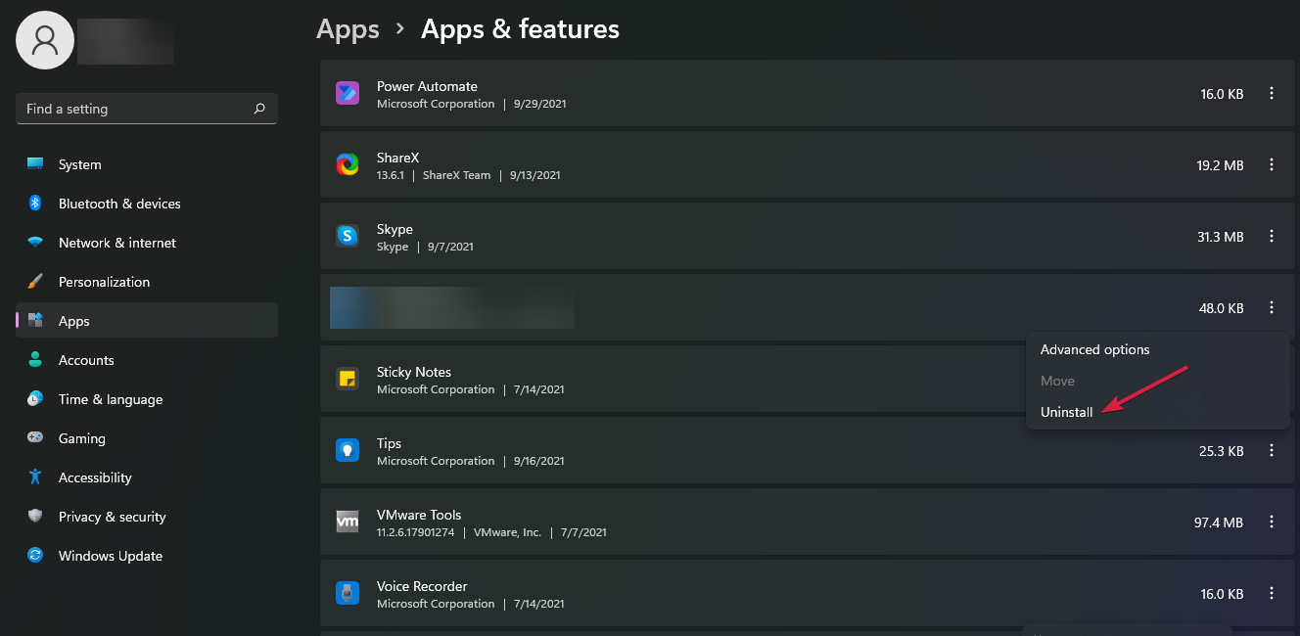Open the Tips app icon
The width and height of the screenshot is (1300, 636).
[348, 450]
